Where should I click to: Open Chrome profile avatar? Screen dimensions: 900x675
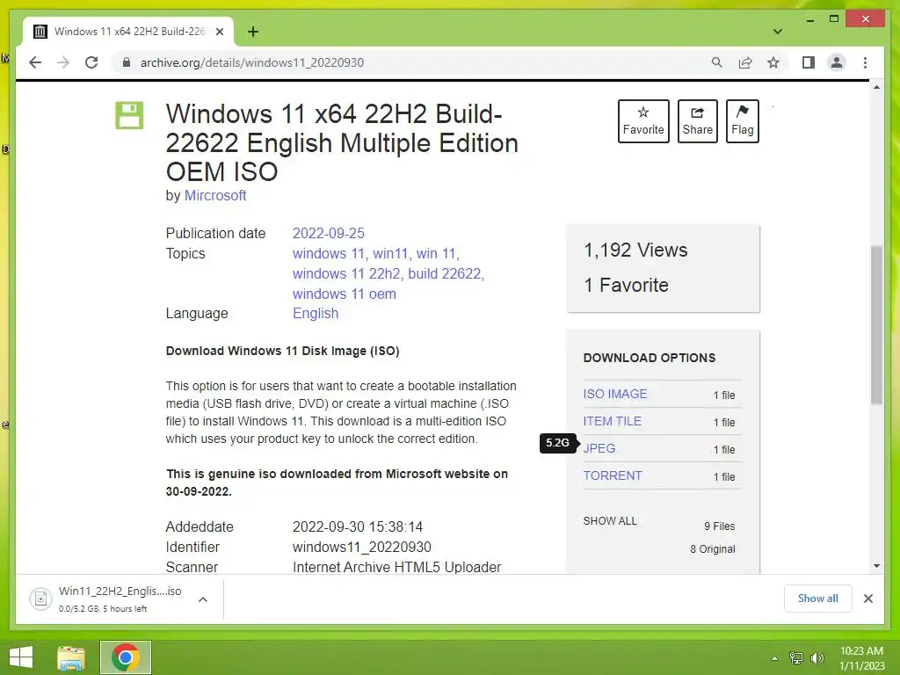tap(837, 62)
